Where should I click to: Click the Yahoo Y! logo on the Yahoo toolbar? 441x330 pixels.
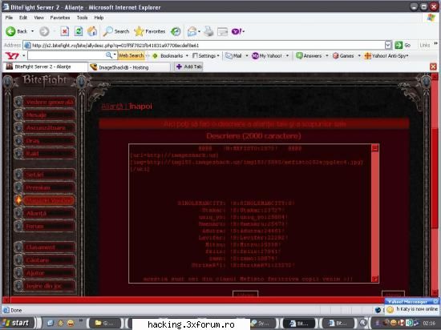12,55
